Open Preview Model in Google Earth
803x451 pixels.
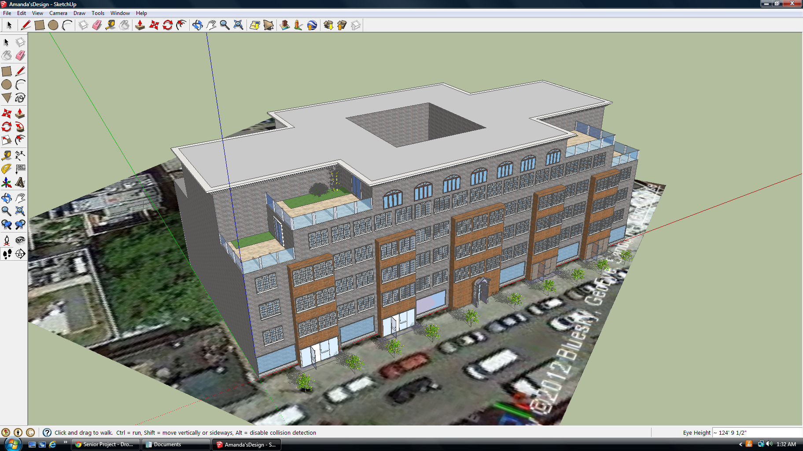tap(312, 25)
